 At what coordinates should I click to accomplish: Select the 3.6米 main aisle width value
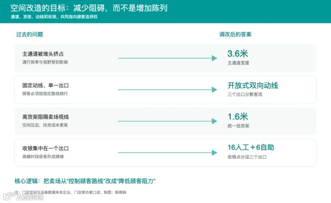[238, 54]
